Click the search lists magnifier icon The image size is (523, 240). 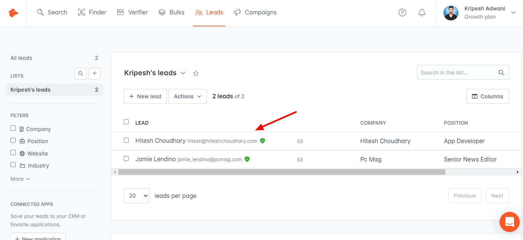pos(81,74)
